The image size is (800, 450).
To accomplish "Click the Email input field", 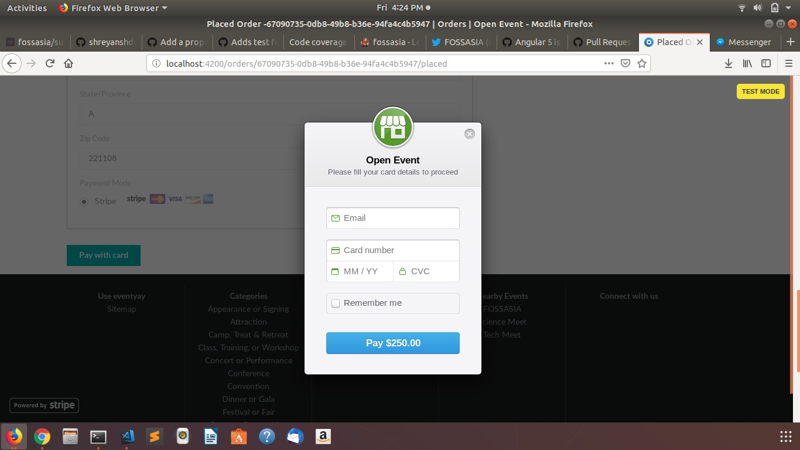I will [x=393, y=218].
